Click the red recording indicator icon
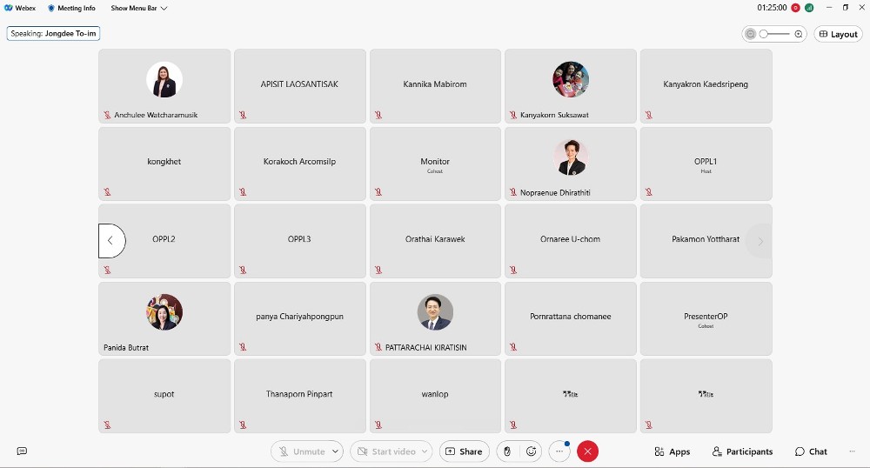The height and width of the screenshot is (468, 870). click(795, 8)
